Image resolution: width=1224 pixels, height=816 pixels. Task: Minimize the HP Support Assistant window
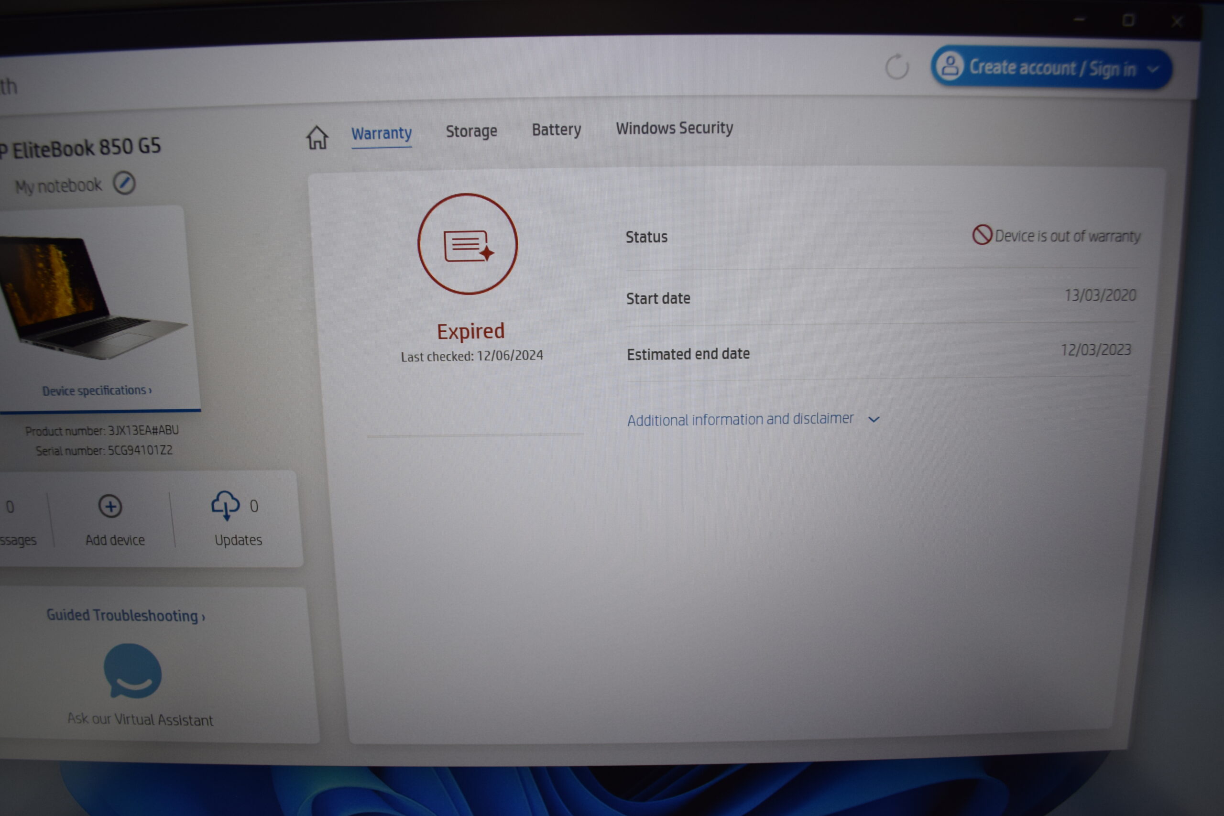[1079, 20]
